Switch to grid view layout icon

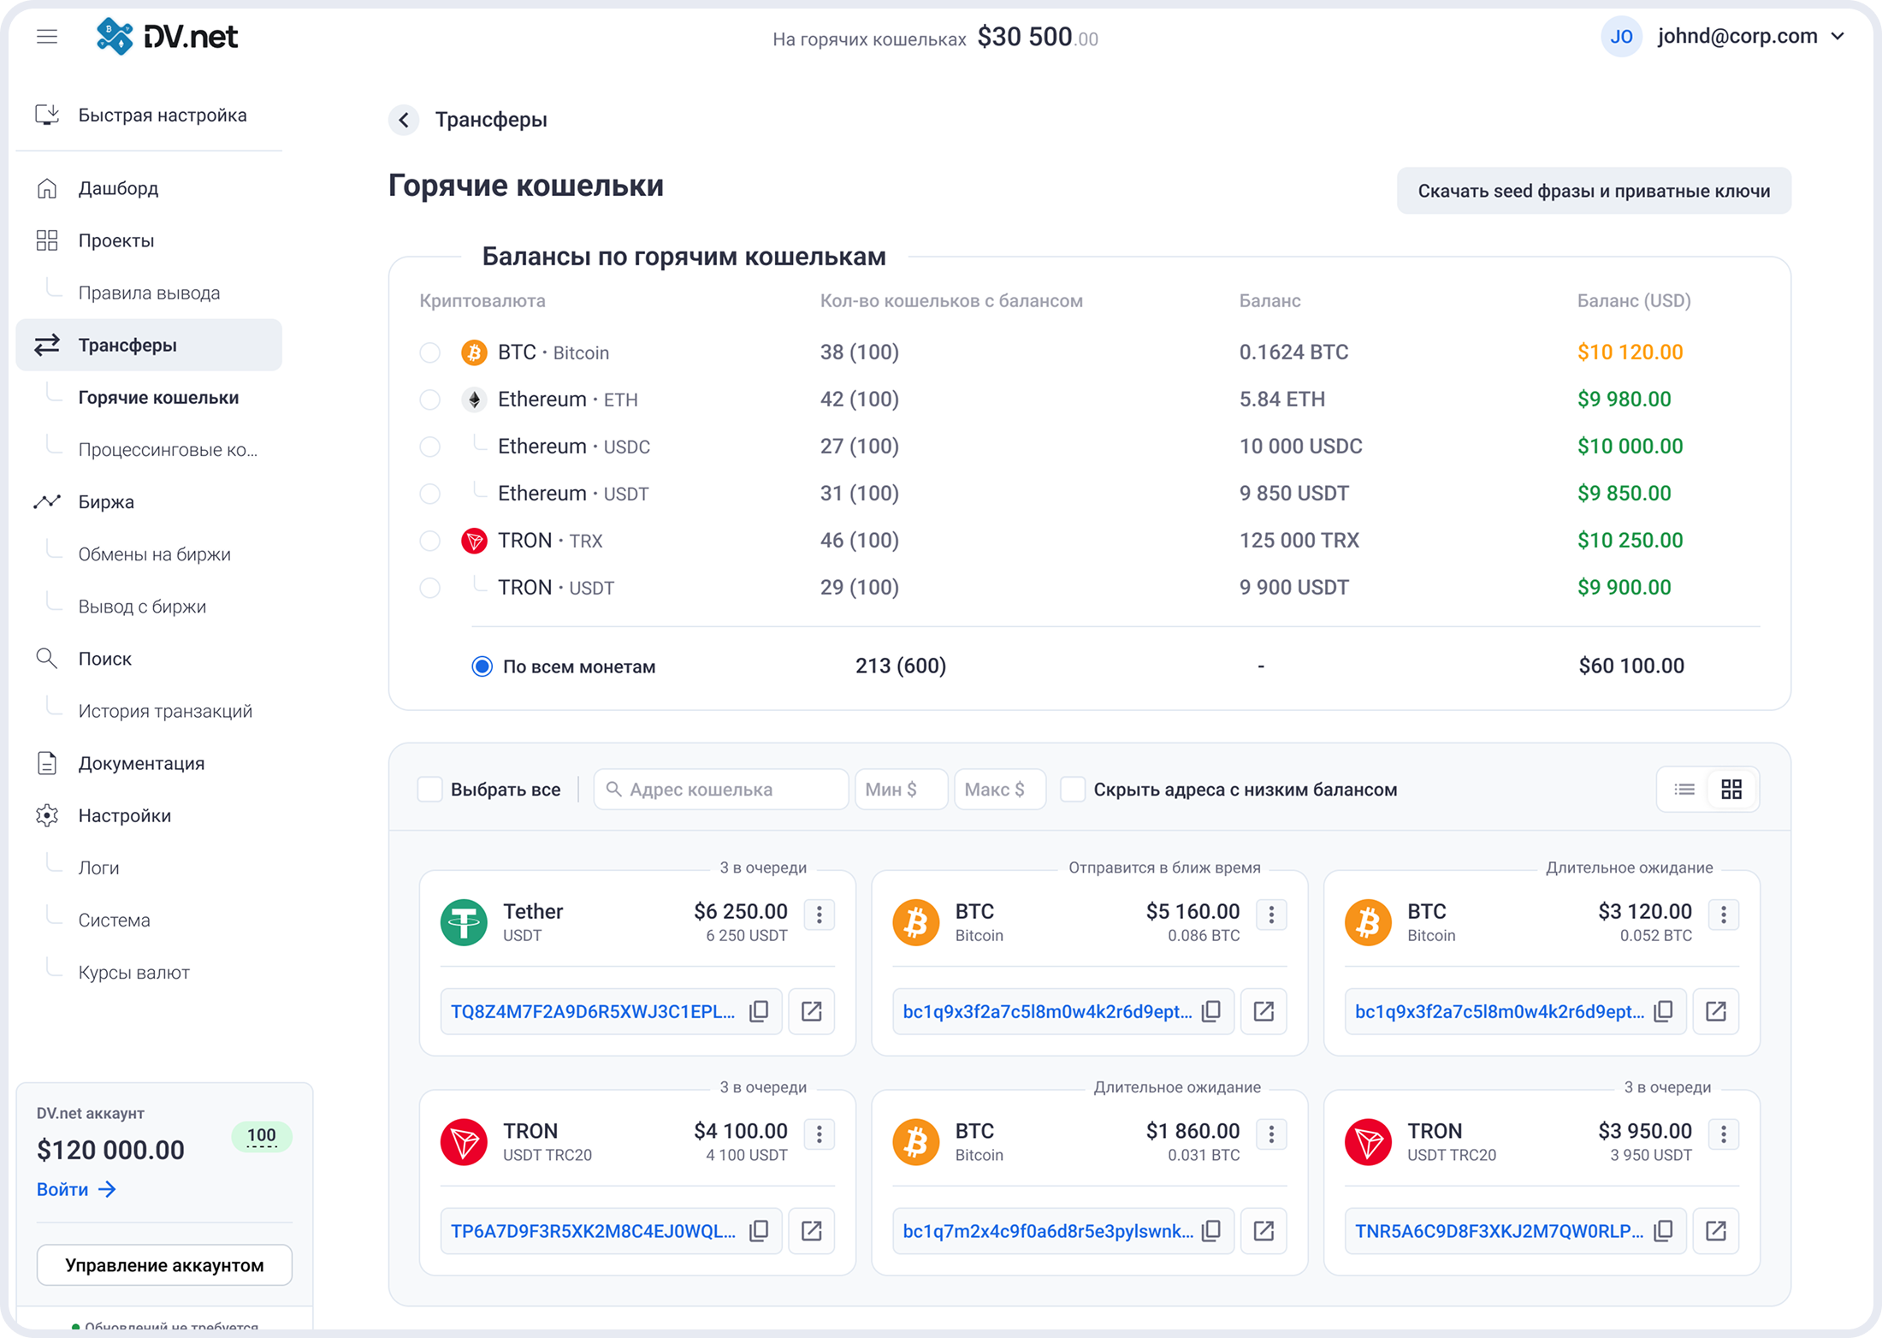[x=1731, y=789]
